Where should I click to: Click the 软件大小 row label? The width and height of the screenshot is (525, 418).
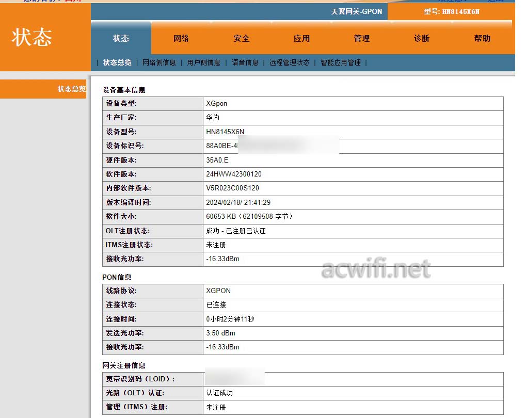click(121, 217)
